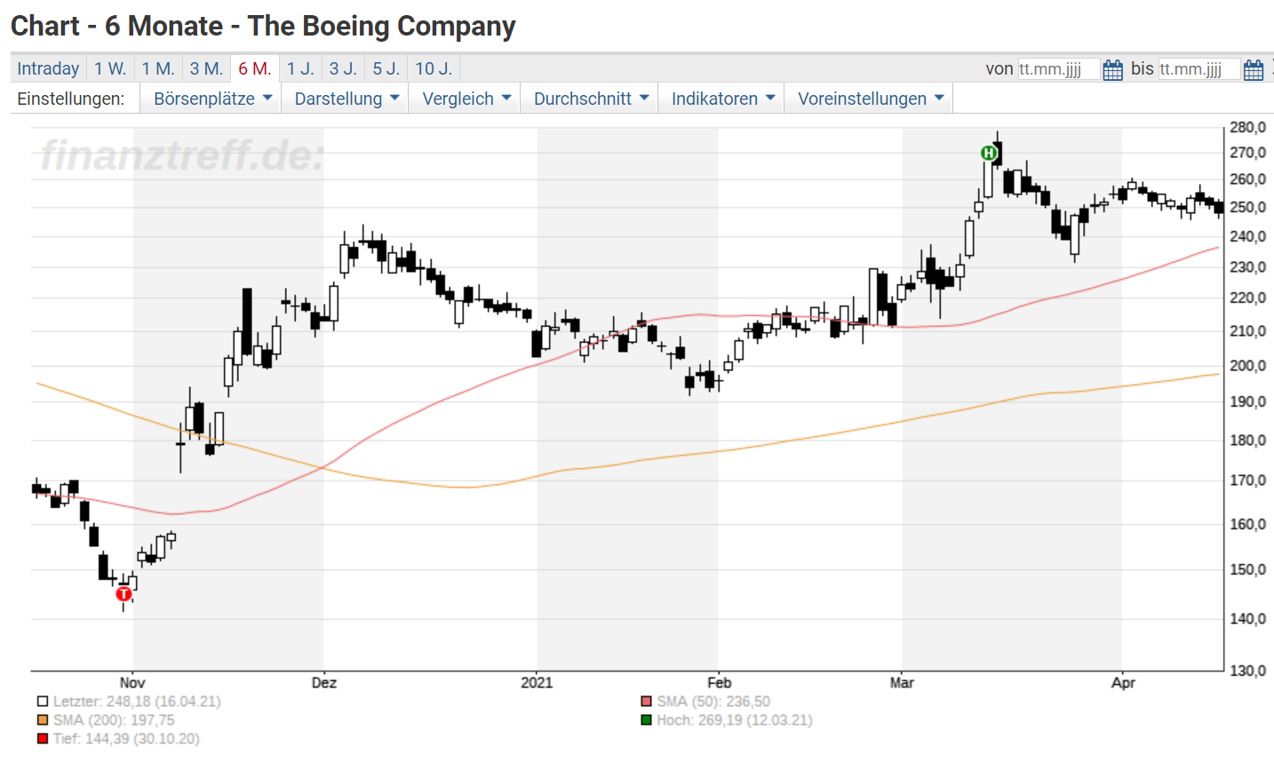Click the red Tief legend swatch
The image size is (1274, 762).
[43, 739]
